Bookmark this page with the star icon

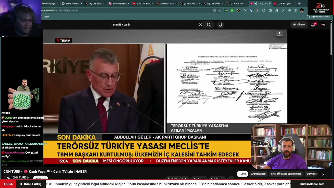[219, 10]
